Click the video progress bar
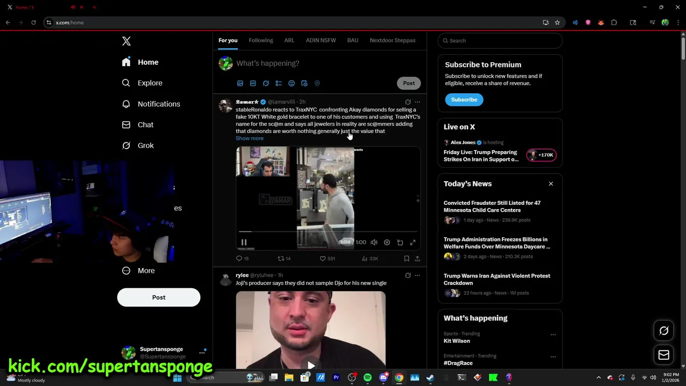The image size is (686, 386). 327,232
